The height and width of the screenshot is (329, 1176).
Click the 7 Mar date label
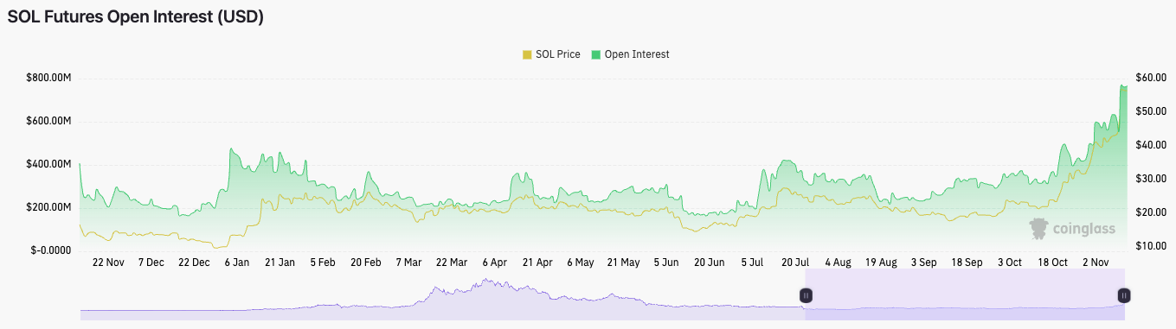point(408,262)
